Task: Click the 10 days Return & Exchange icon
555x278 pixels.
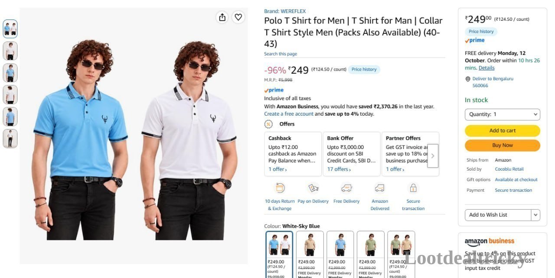Action: pyautogui.click(x=280, y=188)
